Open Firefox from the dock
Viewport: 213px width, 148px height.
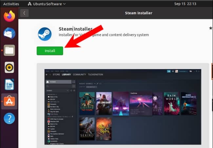pyautogui.click(x=9, y=16)
